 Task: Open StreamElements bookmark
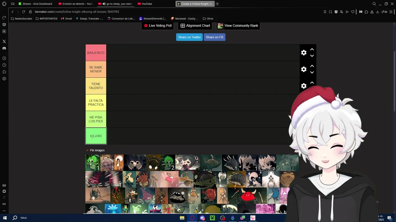(153, 18)
